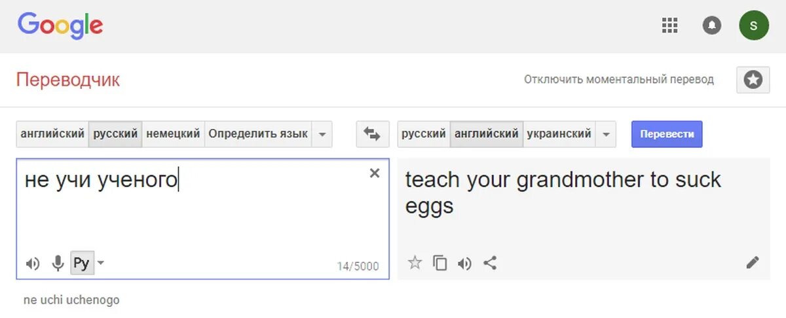Turn on microphone voice input
786x318 pixels.
coord(58,264)
